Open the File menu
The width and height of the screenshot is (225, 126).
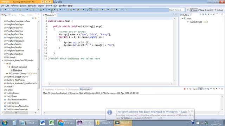(x=2, y=6)
